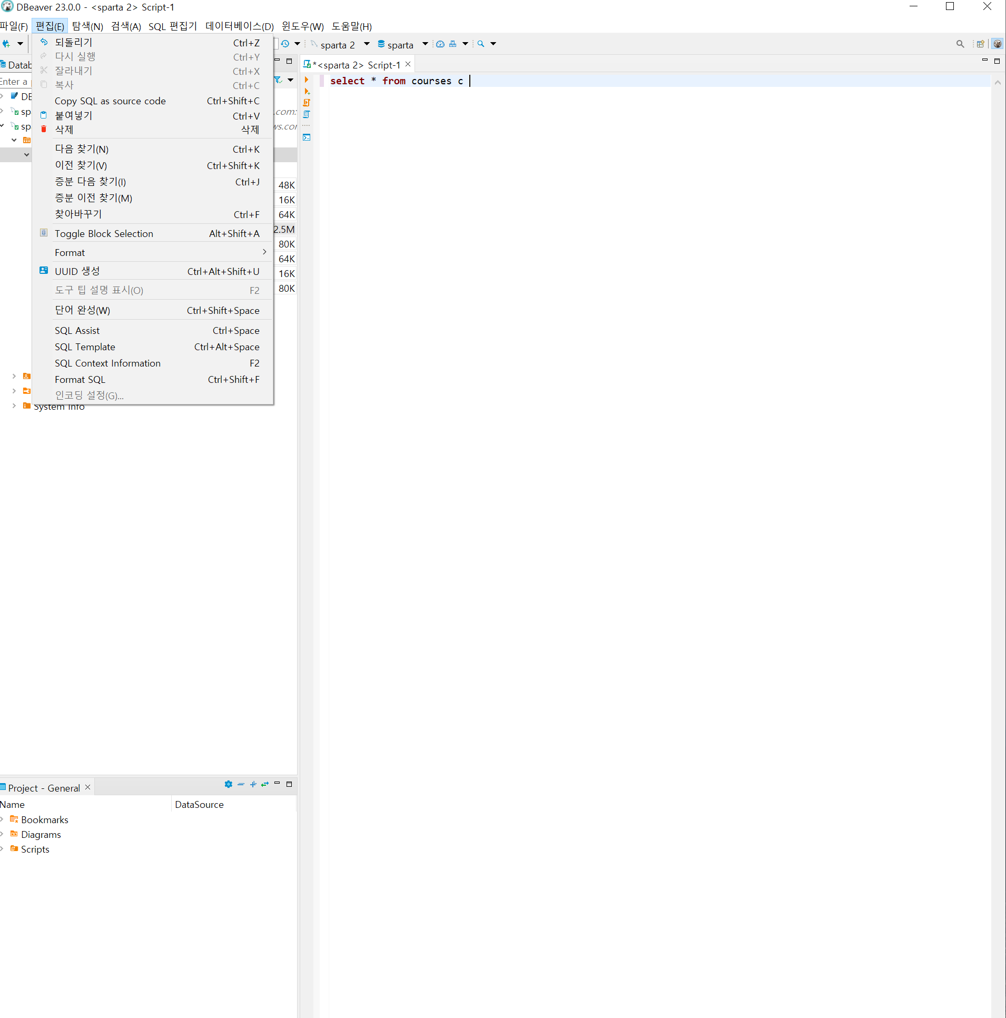Click the Open Perspective icon
The height and width of the screenshot is (1018, 1006).
pyautogui.click(x=980, y=44)
